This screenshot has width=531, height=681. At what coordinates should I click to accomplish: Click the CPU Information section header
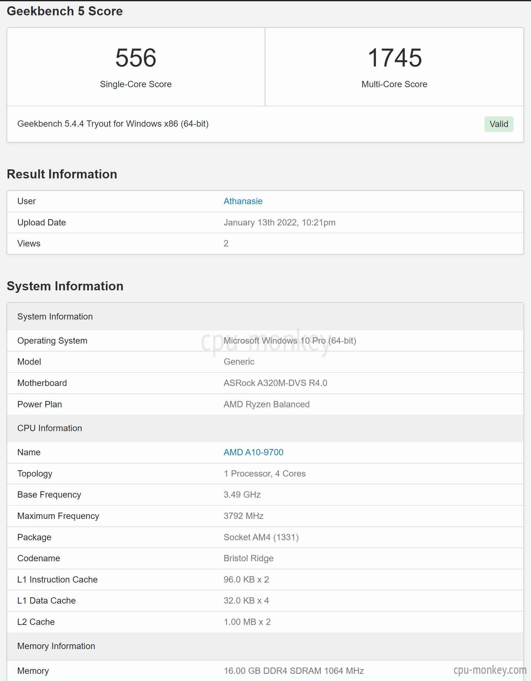[x=265, y=428]
